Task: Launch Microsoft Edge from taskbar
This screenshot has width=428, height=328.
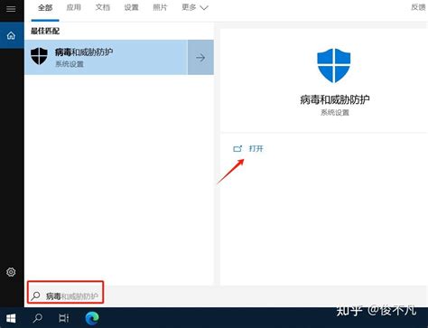Action: 92,318
